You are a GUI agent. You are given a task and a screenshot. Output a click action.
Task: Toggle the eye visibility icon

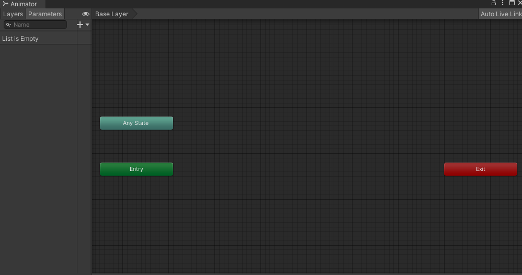coord(86,14)
